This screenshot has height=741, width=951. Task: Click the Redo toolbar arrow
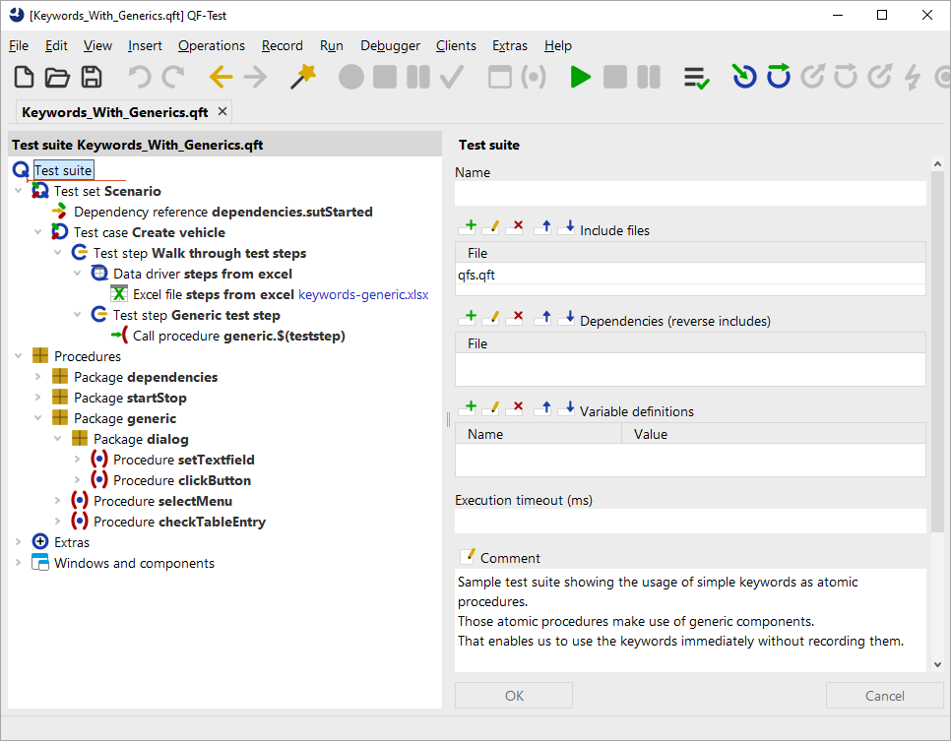click(173, 77)
